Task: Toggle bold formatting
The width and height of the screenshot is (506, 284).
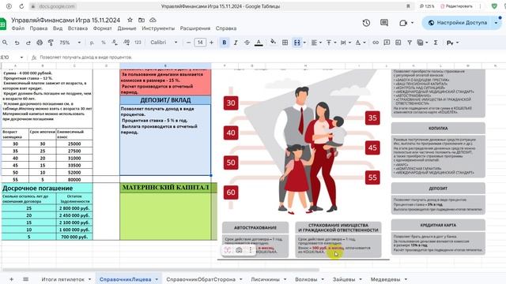Action: [224, 43]
